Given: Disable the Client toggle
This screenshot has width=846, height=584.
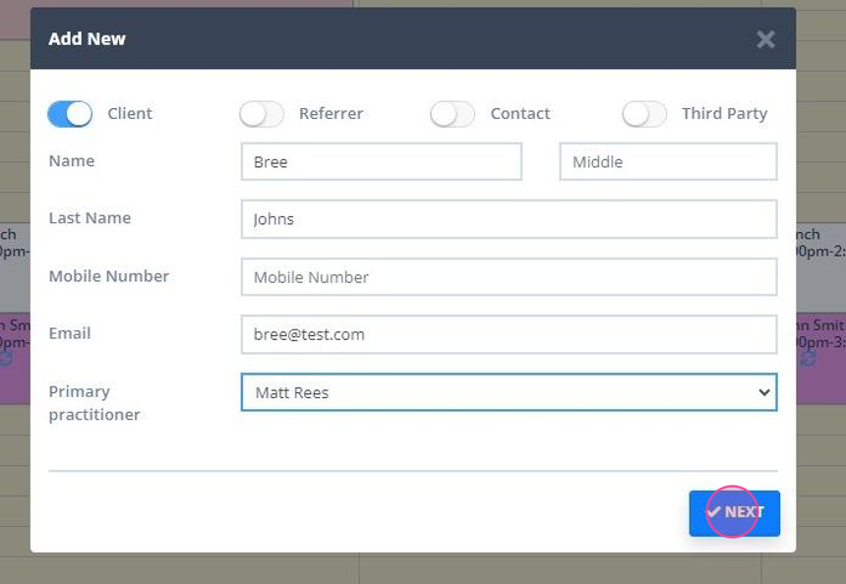Looking at the screenshot, I should click(x=69, y=113).
